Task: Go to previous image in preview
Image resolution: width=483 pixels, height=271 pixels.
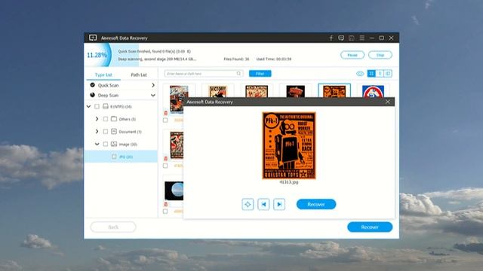Action: point(263,204)
